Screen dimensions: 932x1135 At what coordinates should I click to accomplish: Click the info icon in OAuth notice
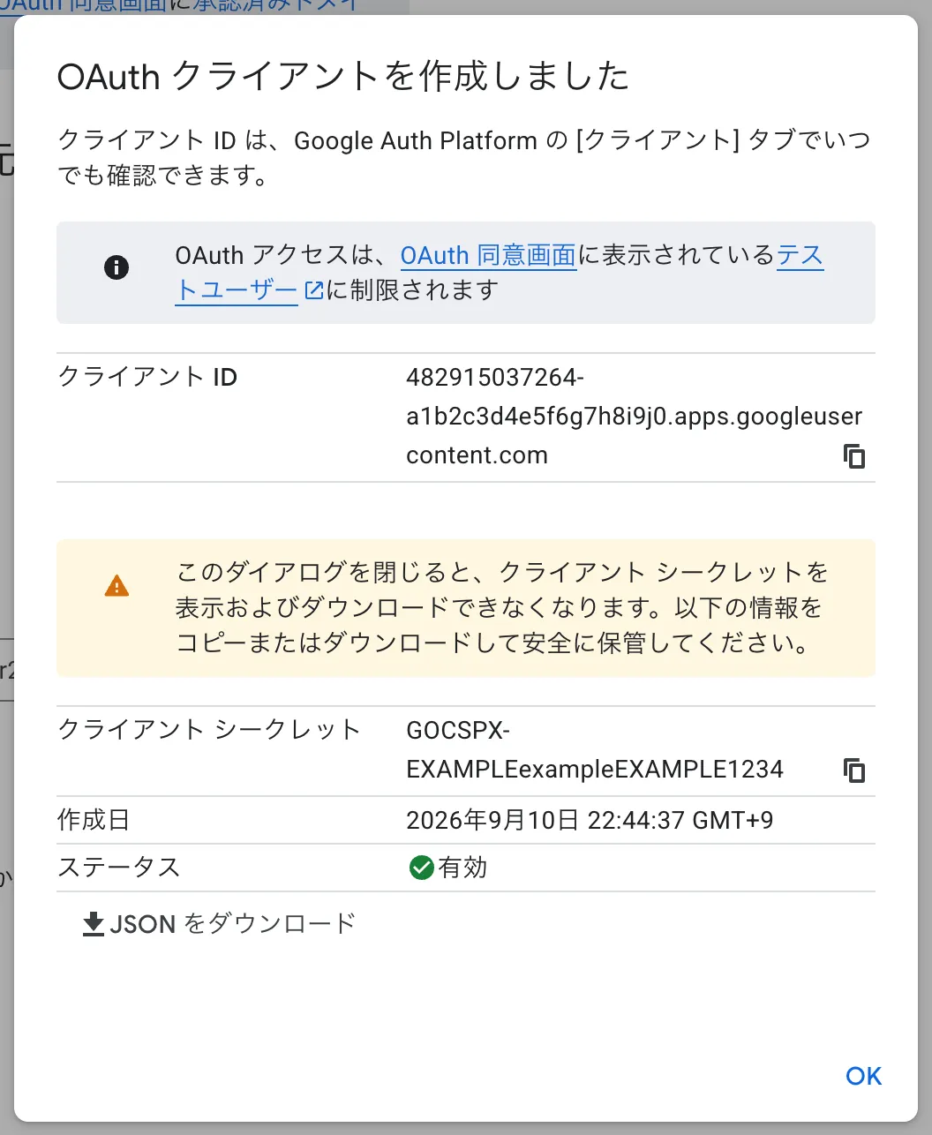click(116, 267)
